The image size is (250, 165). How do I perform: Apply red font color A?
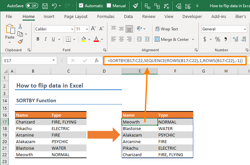pyautogui.click(x=96, y=39)
